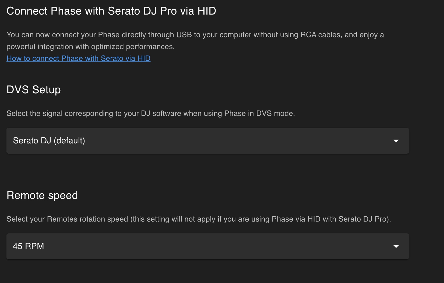Click the Remotes rotation speed description text
This screenshot has width=444, height=283.
coord(67,219)
